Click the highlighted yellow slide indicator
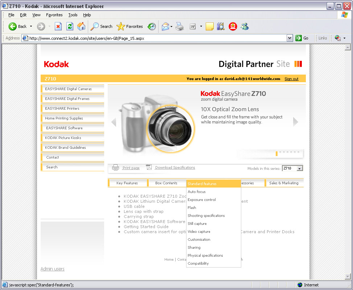The height and width of the screenshot is (290, 353). [x=276, y=154]
